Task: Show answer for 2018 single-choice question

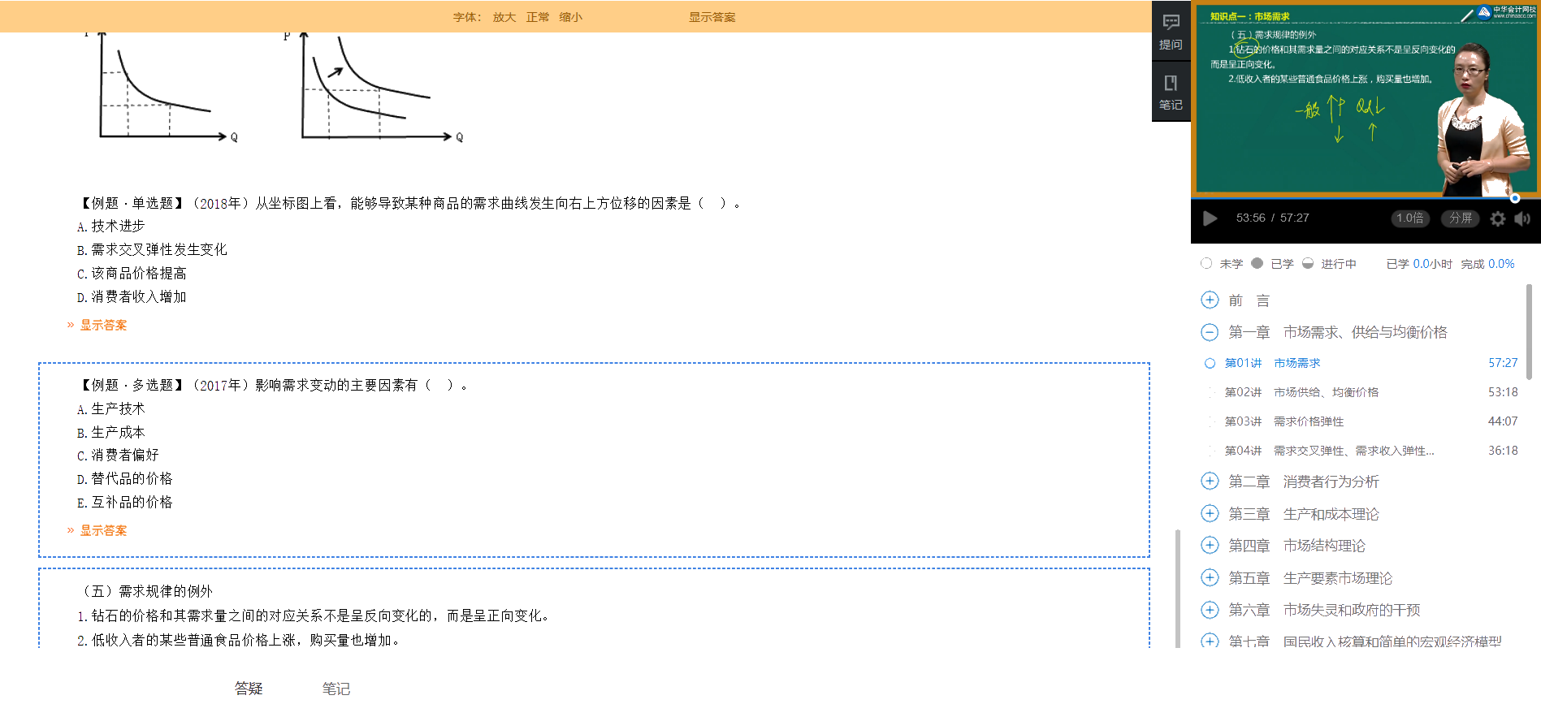Action: pos(103,325)
